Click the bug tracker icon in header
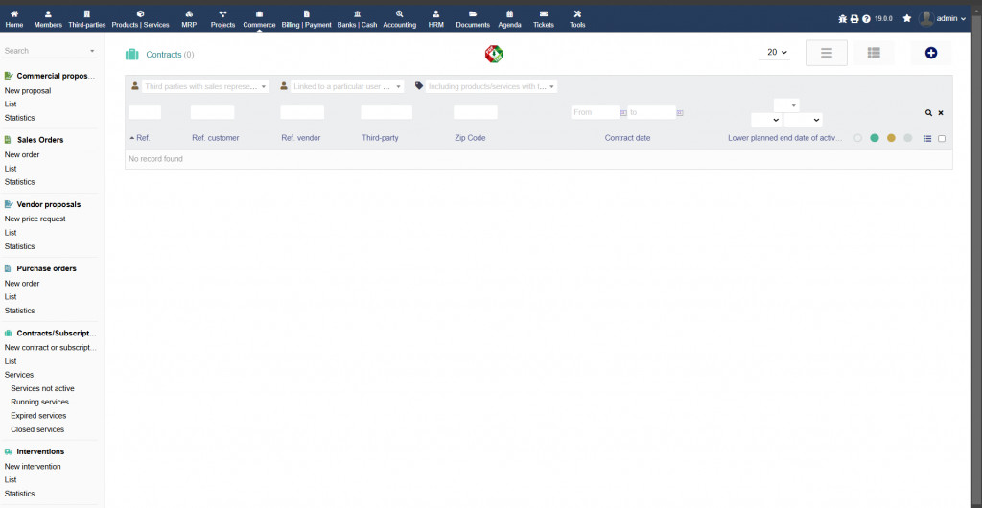The height and width of the screenshot is (508, 982). [842, 19]
